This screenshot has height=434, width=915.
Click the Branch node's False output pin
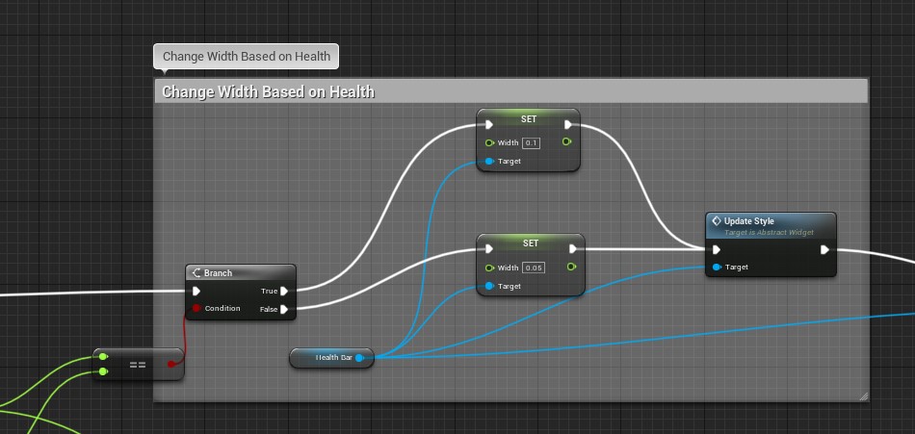point(284,309)
